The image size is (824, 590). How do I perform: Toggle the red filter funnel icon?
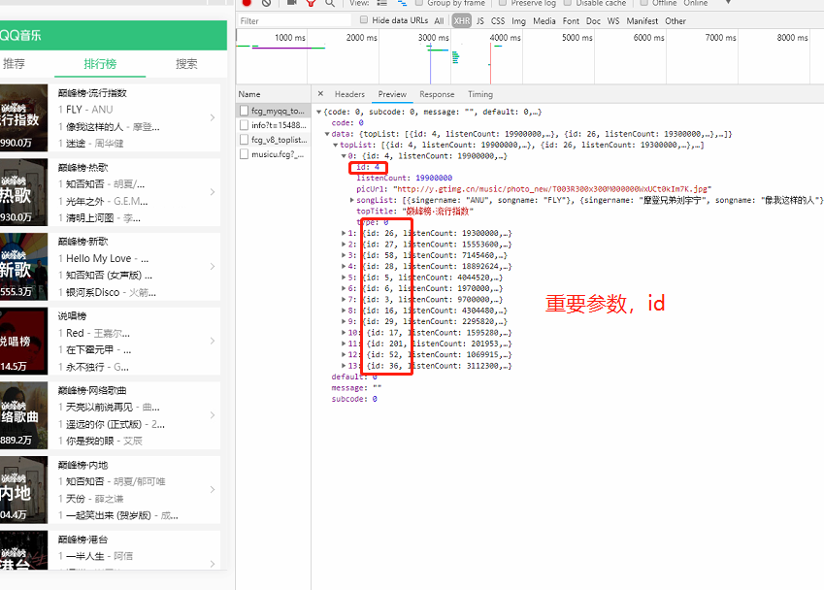pyautogui.click(x=312, y=3)
